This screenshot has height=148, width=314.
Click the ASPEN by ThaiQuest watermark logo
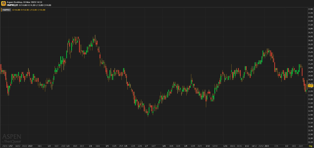(x=12, y=138)
